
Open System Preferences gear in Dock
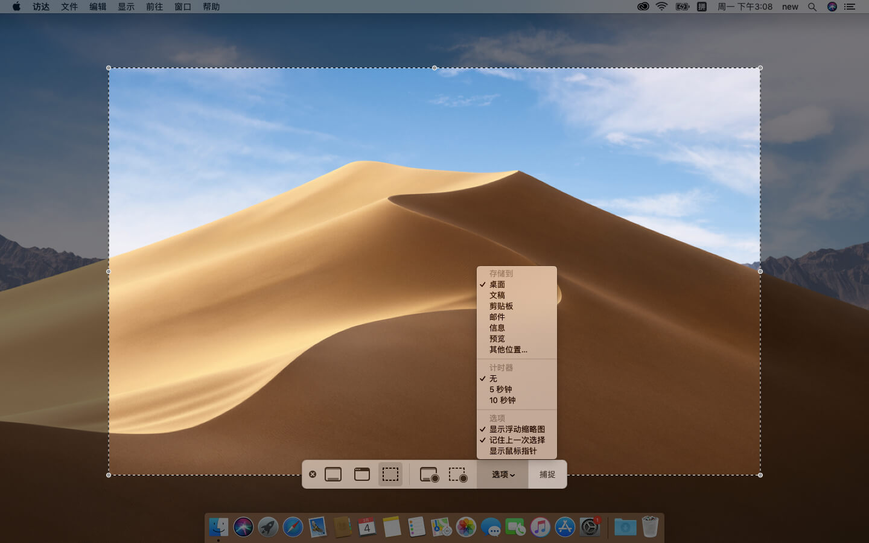coord(590,527)
